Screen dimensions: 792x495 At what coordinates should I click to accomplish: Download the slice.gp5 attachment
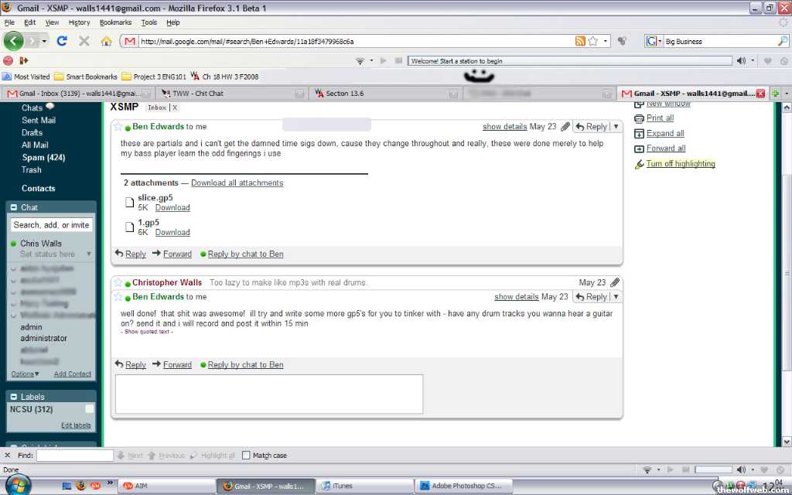coord(172,208)
